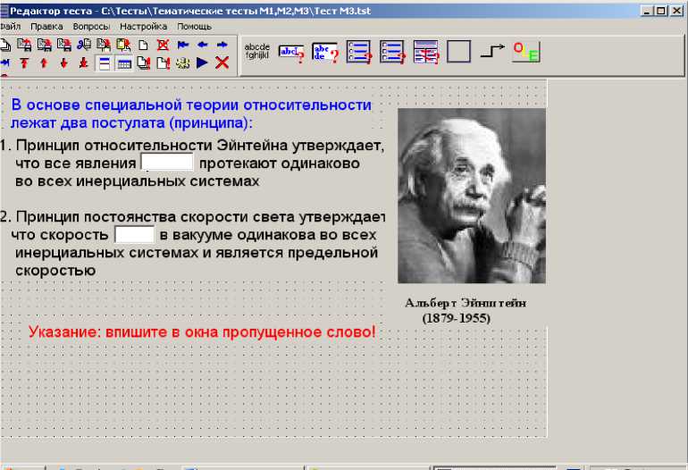Click the blue right arrow icon
The image size is (688, 470).
click(222, 45)
